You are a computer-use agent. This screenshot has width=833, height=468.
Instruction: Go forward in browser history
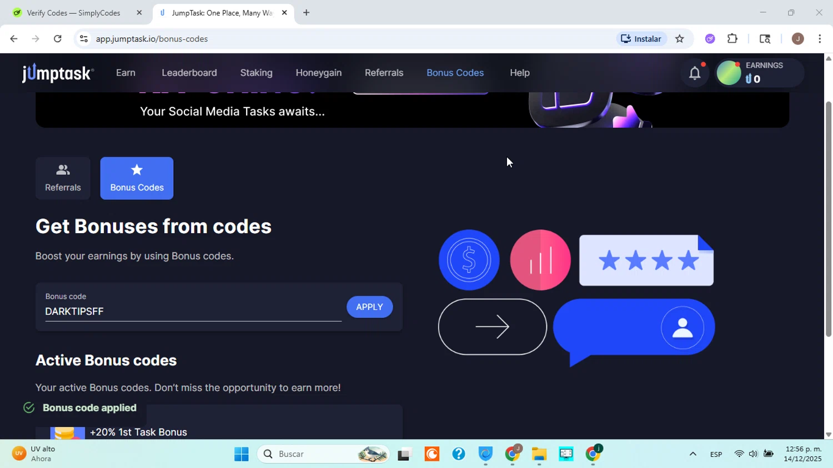pos(36,39)
